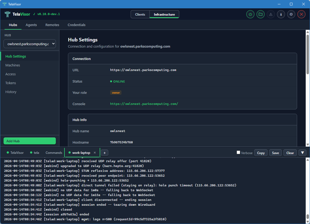
Task: Click the Hub Settings panel scrollbar
Action: [x=308, y=54]
